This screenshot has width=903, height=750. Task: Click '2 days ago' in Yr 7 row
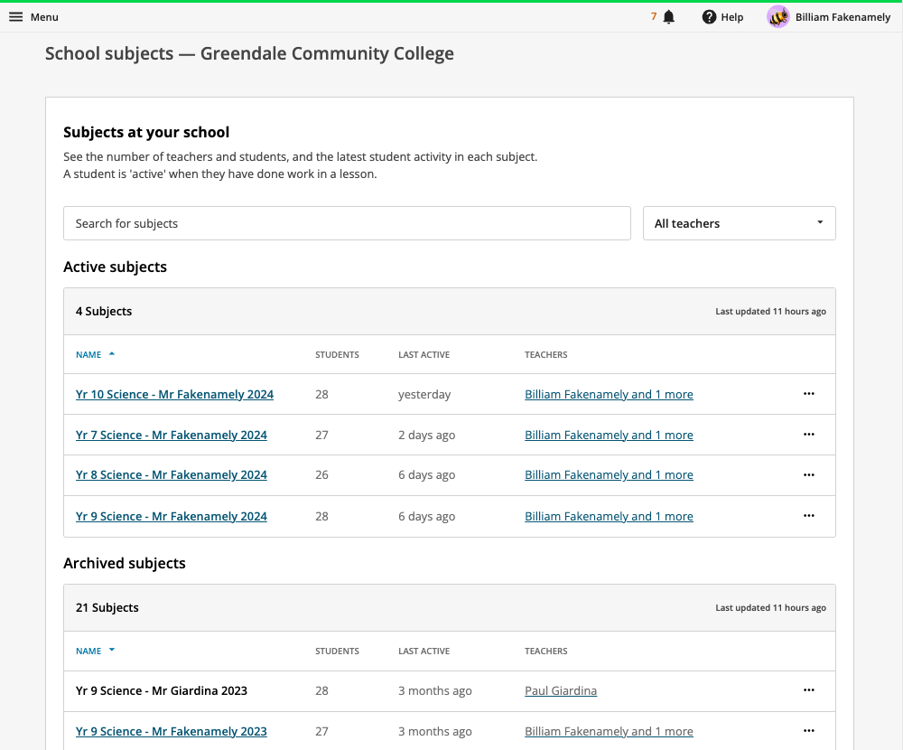427,435
